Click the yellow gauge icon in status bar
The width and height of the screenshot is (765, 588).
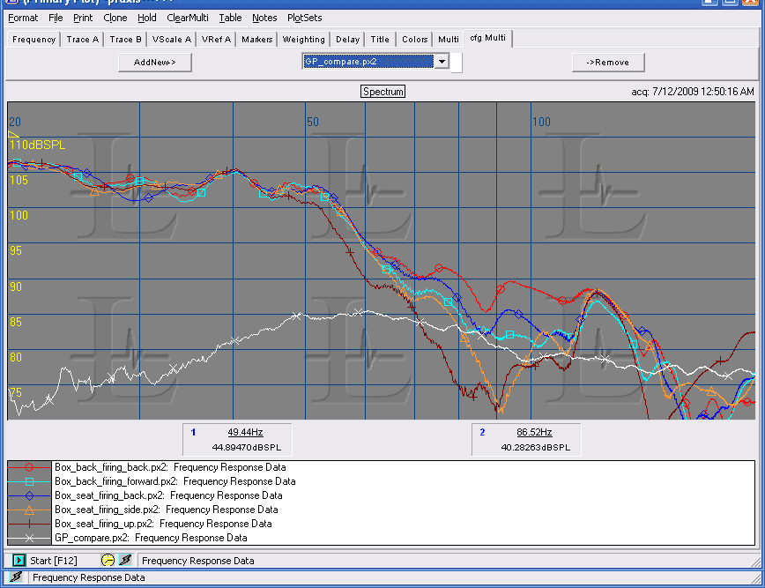coord(107,560)
